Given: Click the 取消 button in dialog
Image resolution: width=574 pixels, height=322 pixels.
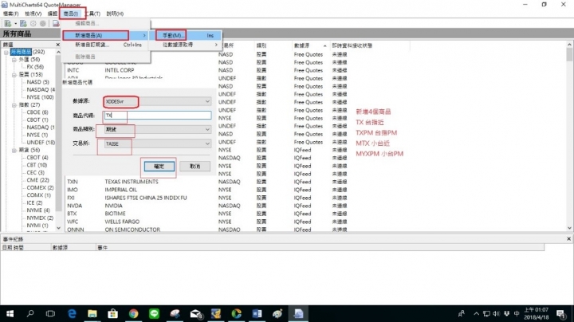Looking at the screenshot, I should pos(195,167).
